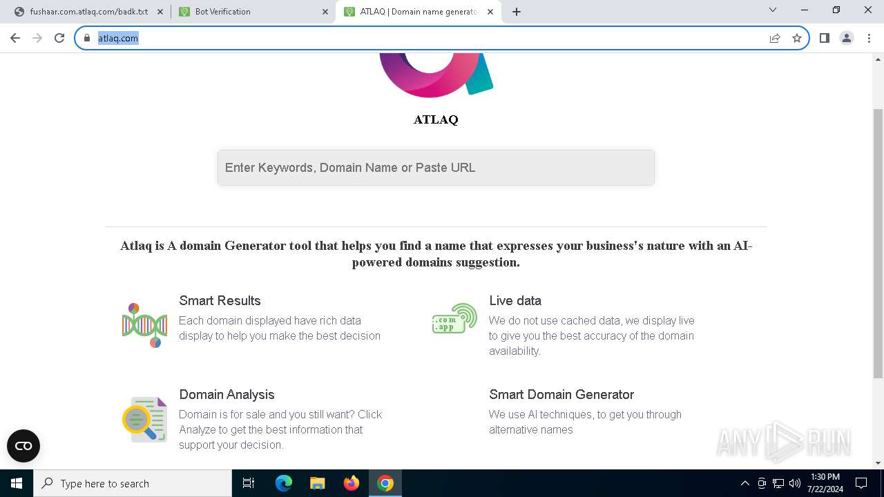884x497 pixels.
Task: Expand the tab search dropdown
Action: [x=773, y=10]
